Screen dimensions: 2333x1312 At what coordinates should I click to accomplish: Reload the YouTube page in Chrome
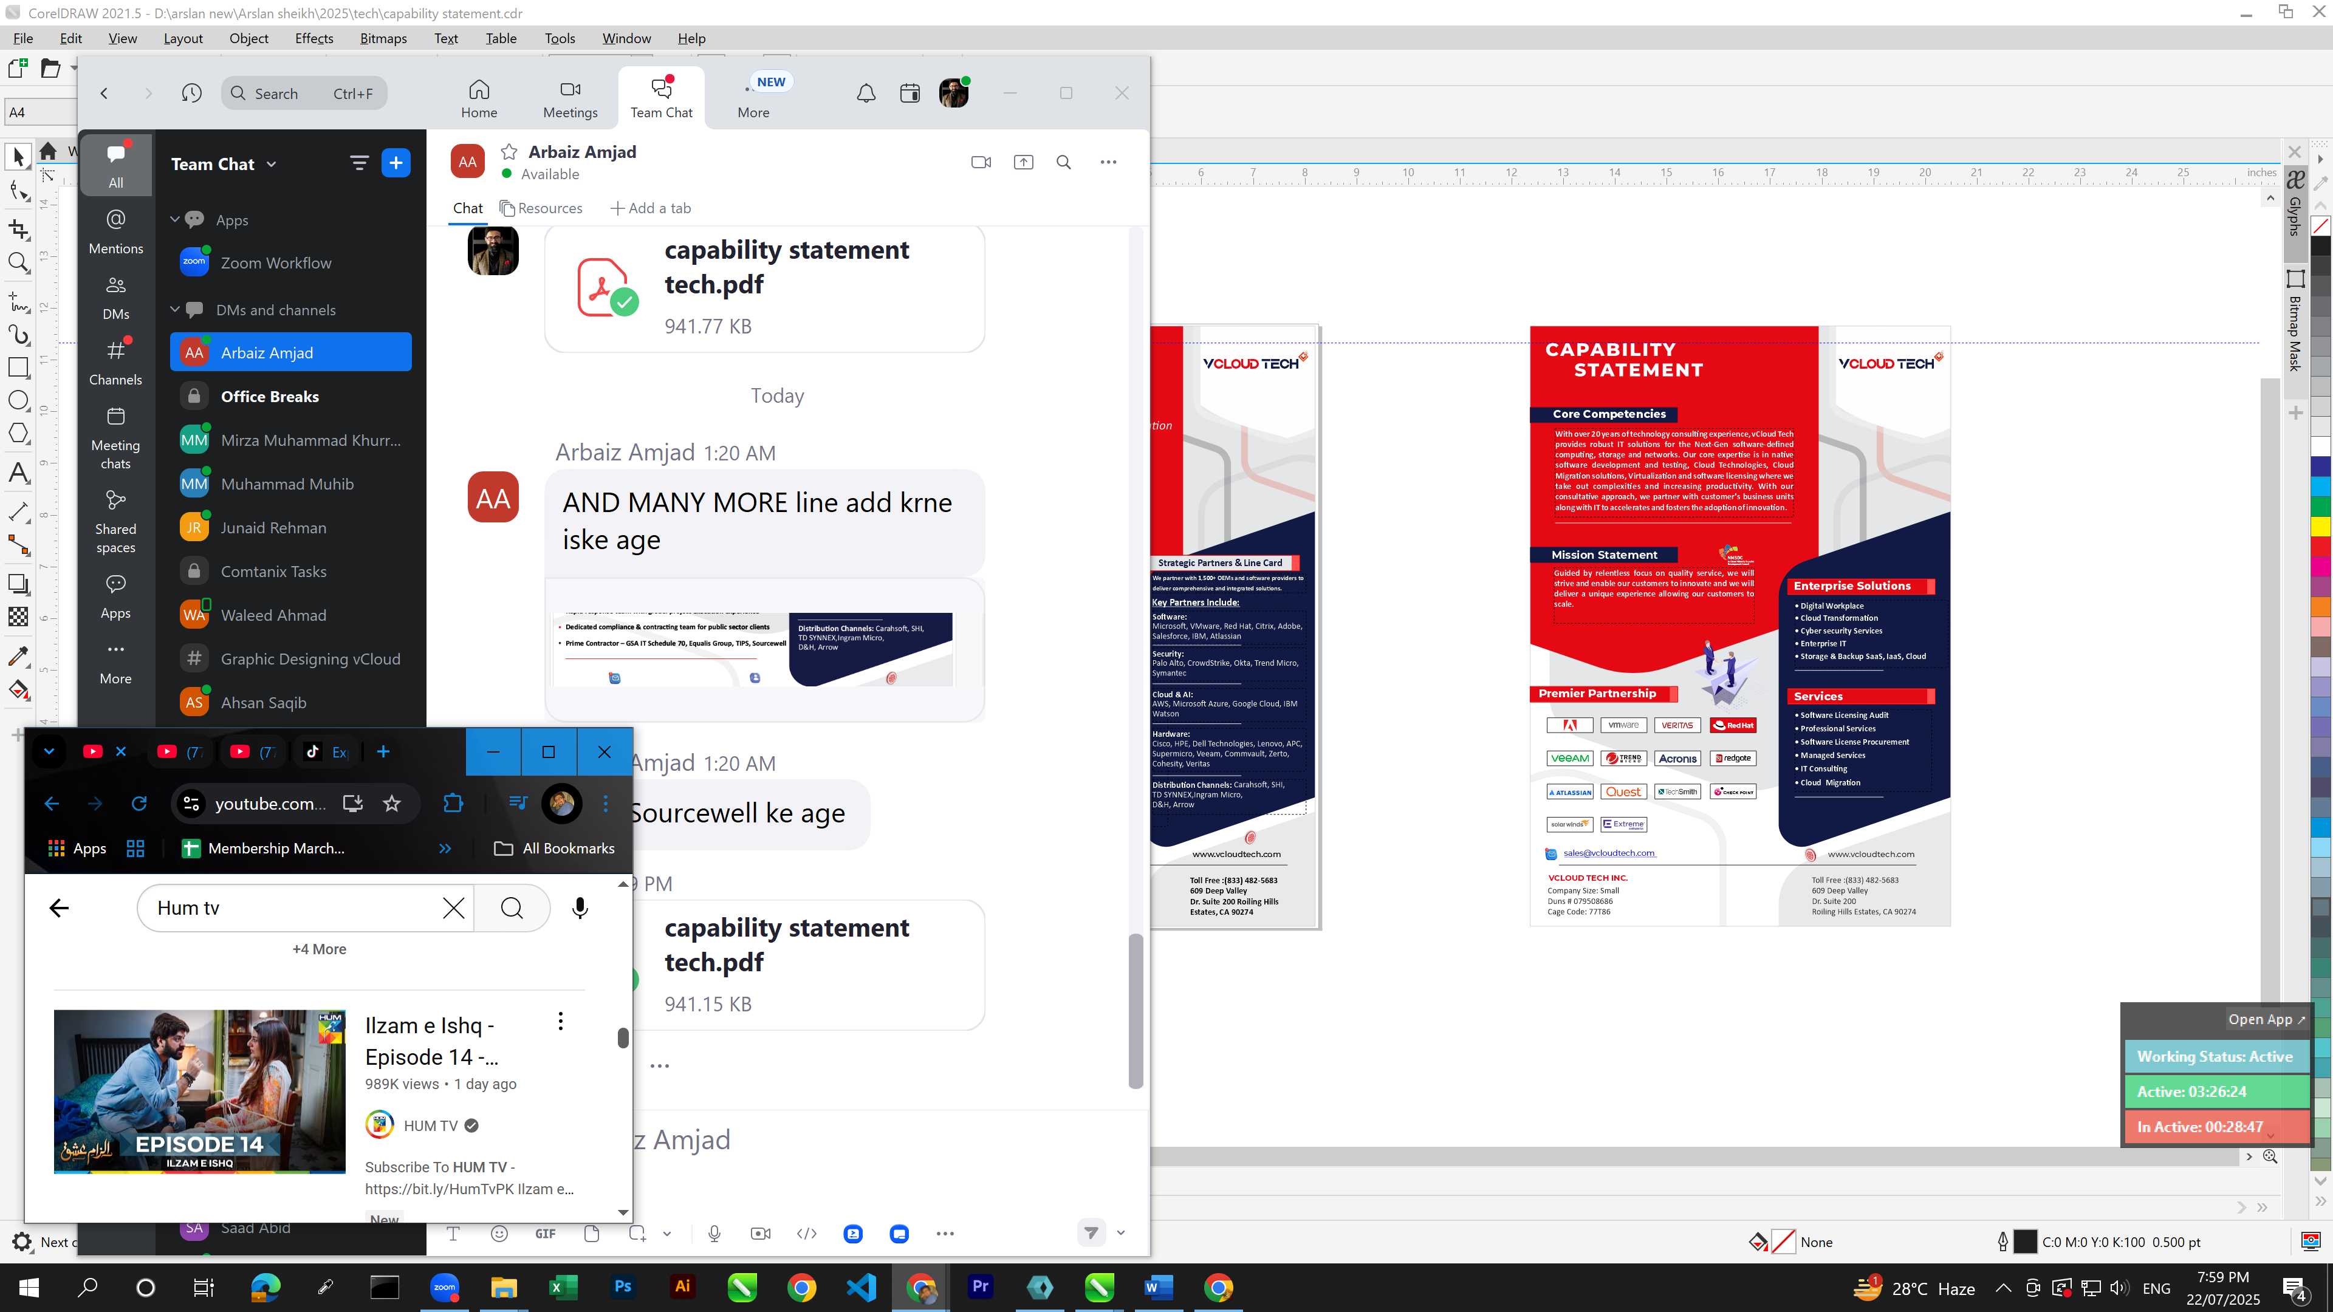140,803
